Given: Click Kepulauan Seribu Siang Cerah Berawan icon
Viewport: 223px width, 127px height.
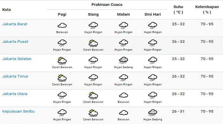Looking at the screenshot, I should tap(93, 113).
